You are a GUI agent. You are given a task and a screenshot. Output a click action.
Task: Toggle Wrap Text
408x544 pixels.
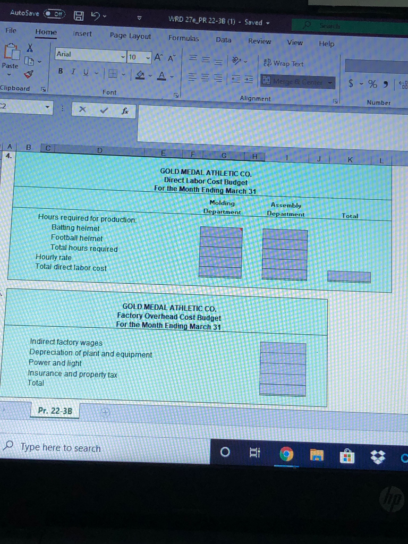[284, 63]
